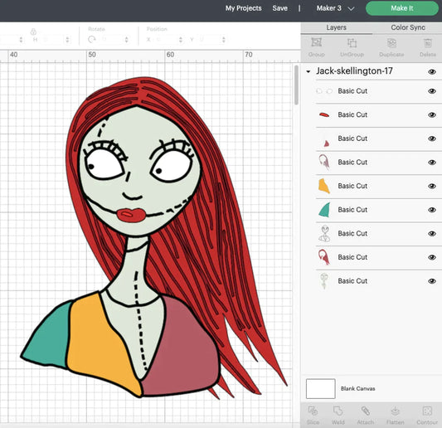Click the Slice tool icon
The height and width of the screenshot is (428, 442).
click(x=313, y=411)
